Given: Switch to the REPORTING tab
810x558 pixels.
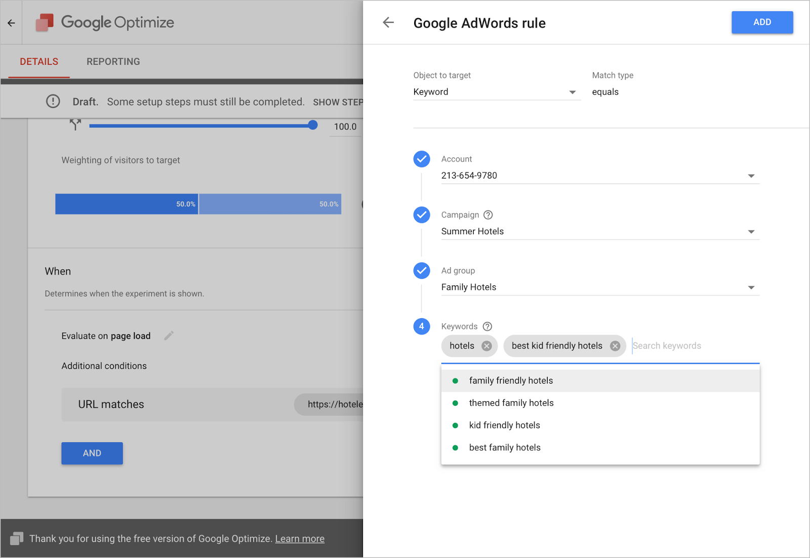Looking at the screenshot, I should [x=113, y=62].
